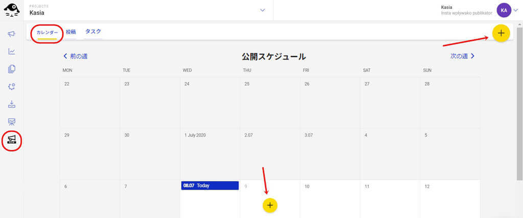Screen dimensions: 523x218
Task: Go to previous week via 前の週
Action: [78, 56]
